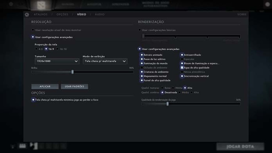The image size is (272, 153).
Task: Select advanced settings radio under RESOLUÇÃO
Action: (x=33, y=37)
